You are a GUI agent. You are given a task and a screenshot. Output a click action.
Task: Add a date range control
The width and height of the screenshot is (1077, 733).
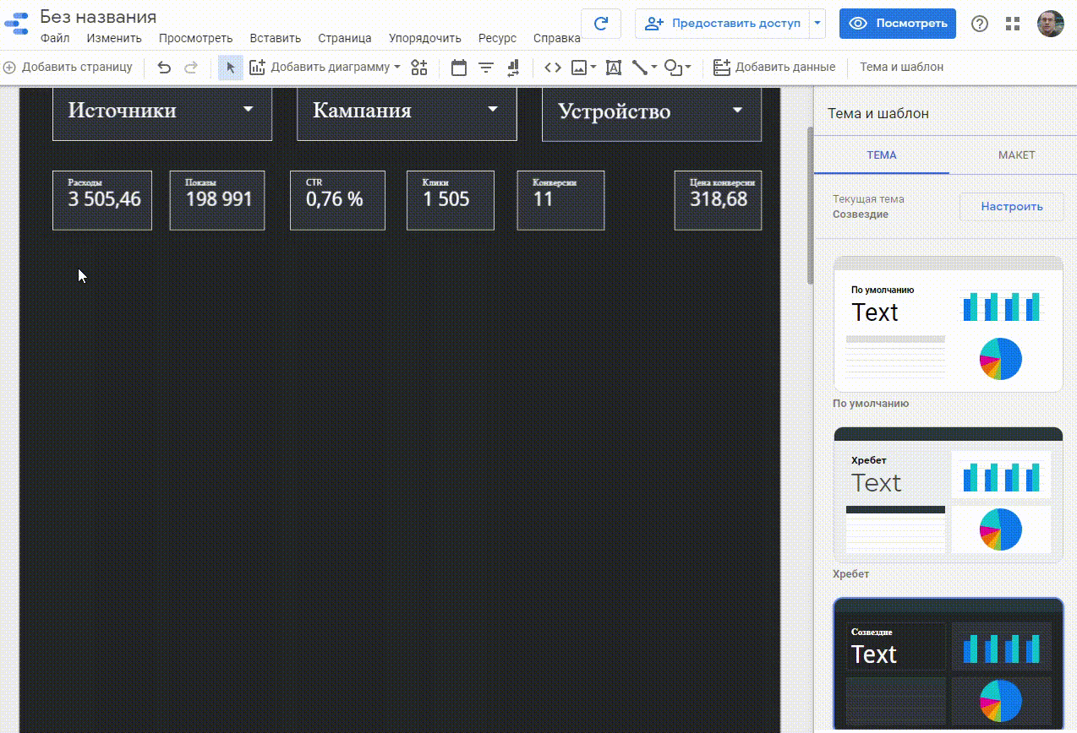click(x=459, y=68)
